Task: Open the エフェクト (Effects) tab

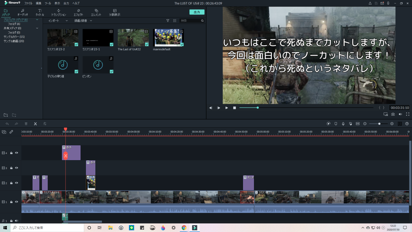Action: (78, 13)
